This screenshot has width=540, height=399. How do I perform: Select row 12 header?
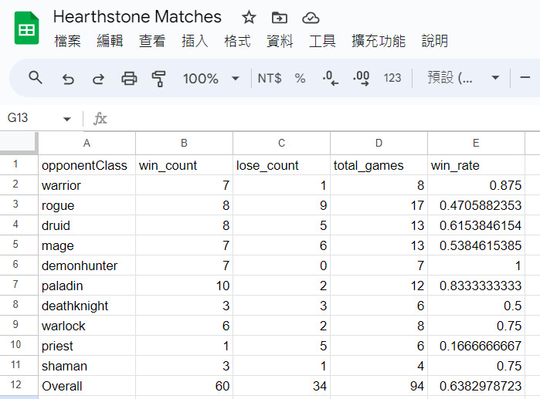(x=19, y=386)
